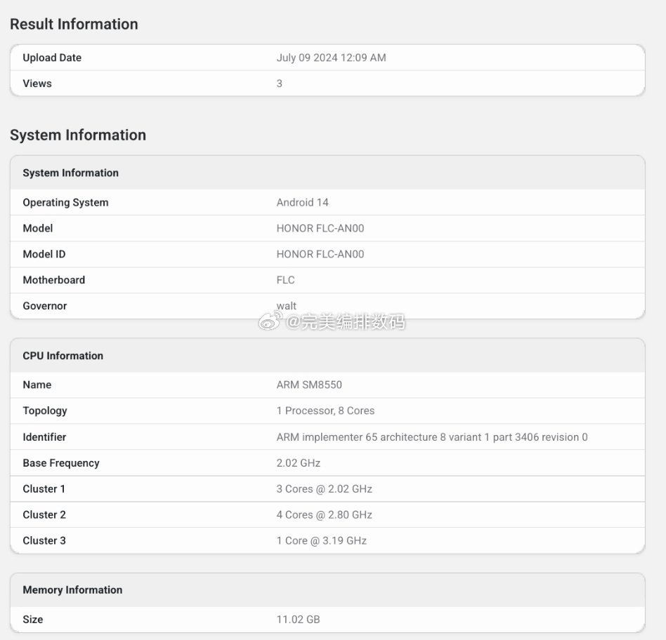666x640 pixels.
Task: Select the ARM SM8550 CPU name
Action: tap(309, 385)
